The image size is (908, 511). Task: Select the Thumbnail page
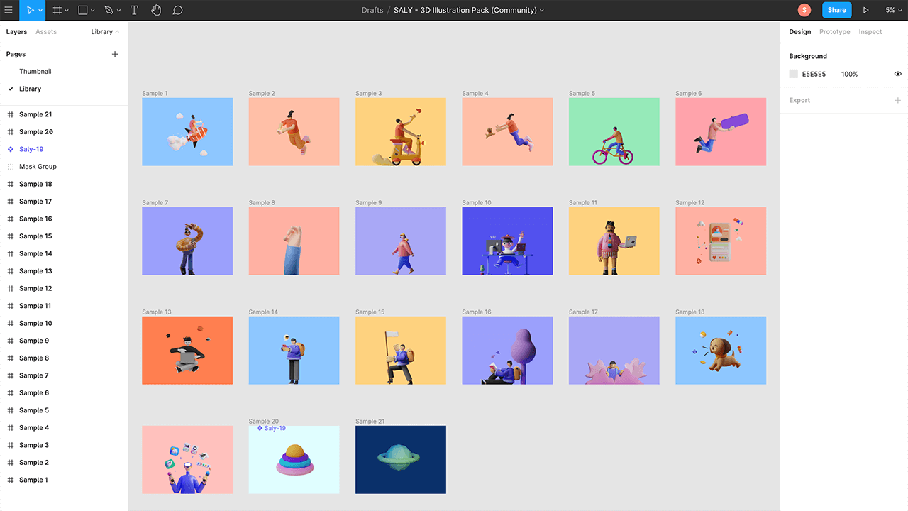pyautogui.click(x=35, y=72)
